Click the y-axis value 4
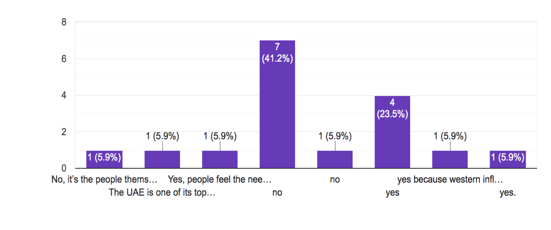This screenshot has width=551, height=230. pyautogui.click(x=64, y=95)
